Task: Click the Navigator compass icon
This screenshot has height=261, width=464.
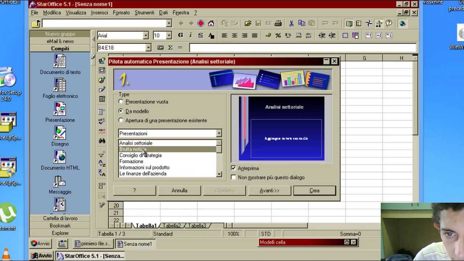Action: pyautogui.click(x=369, y=24)
